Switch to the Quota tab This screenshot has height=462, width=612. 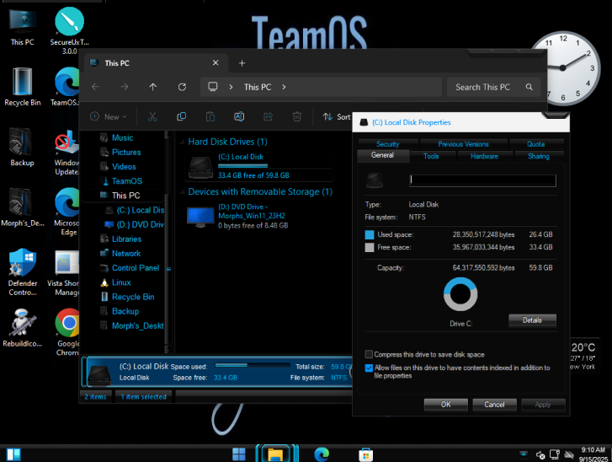tap(535, 144)
